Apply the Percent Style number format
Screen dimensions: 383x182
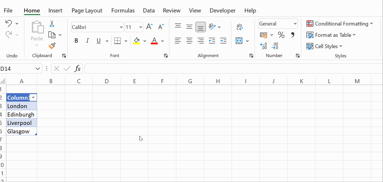pyautogui.click(x=281, y=35)
